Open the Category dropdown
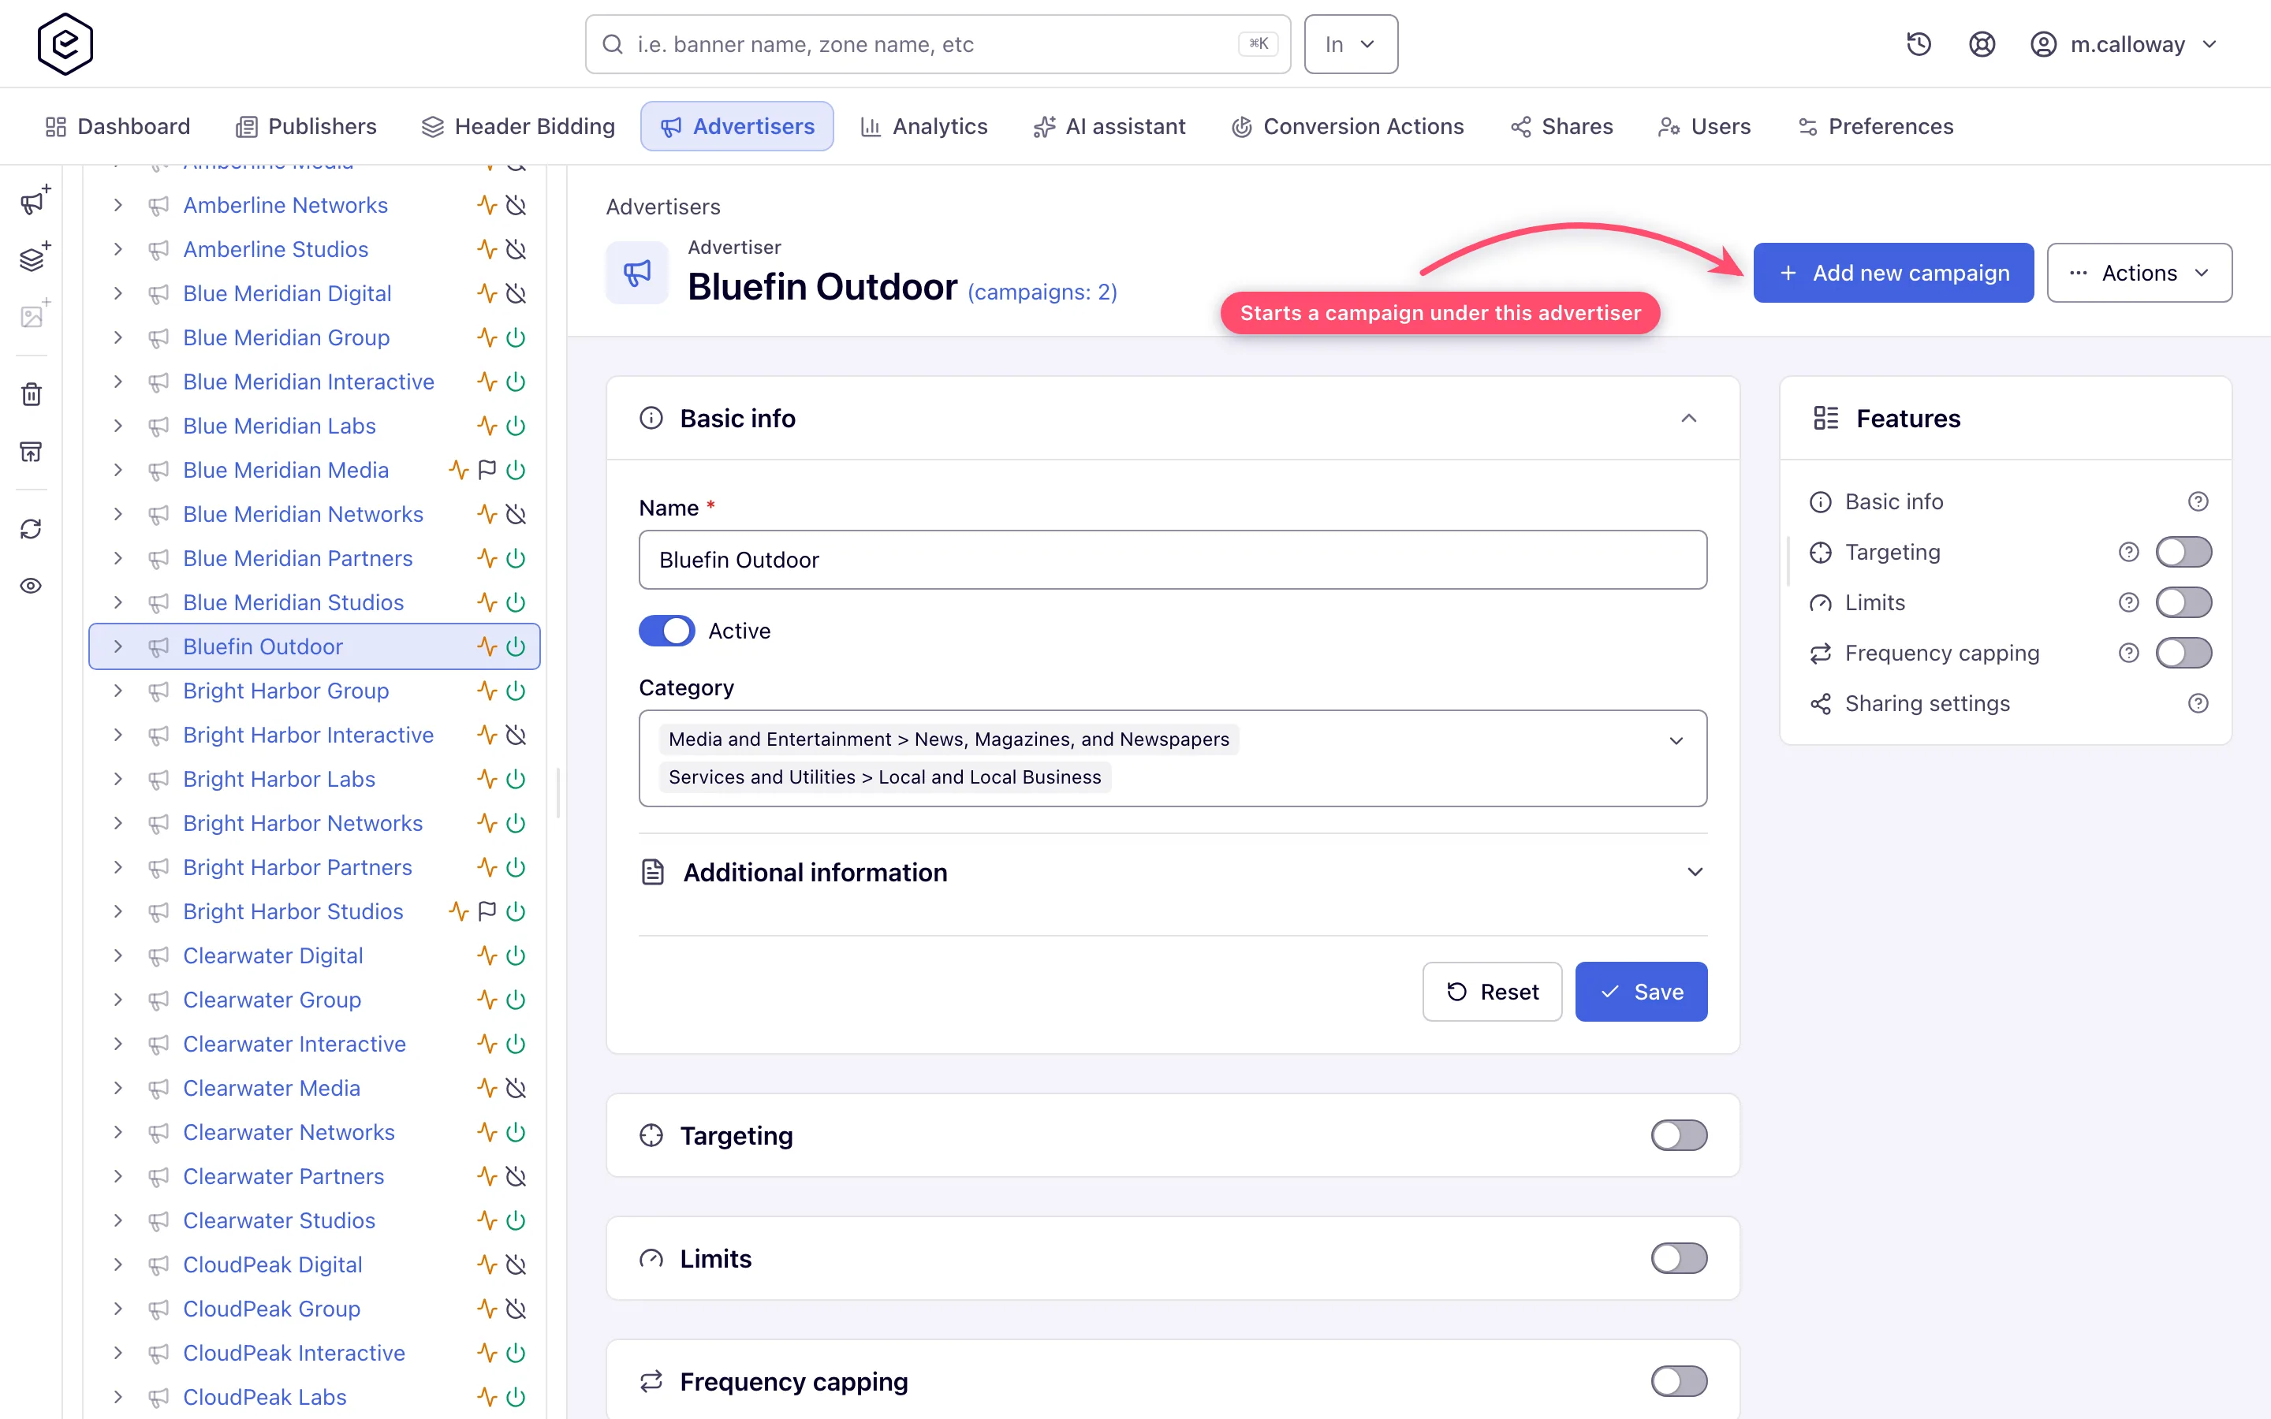 pos(1172,758)
